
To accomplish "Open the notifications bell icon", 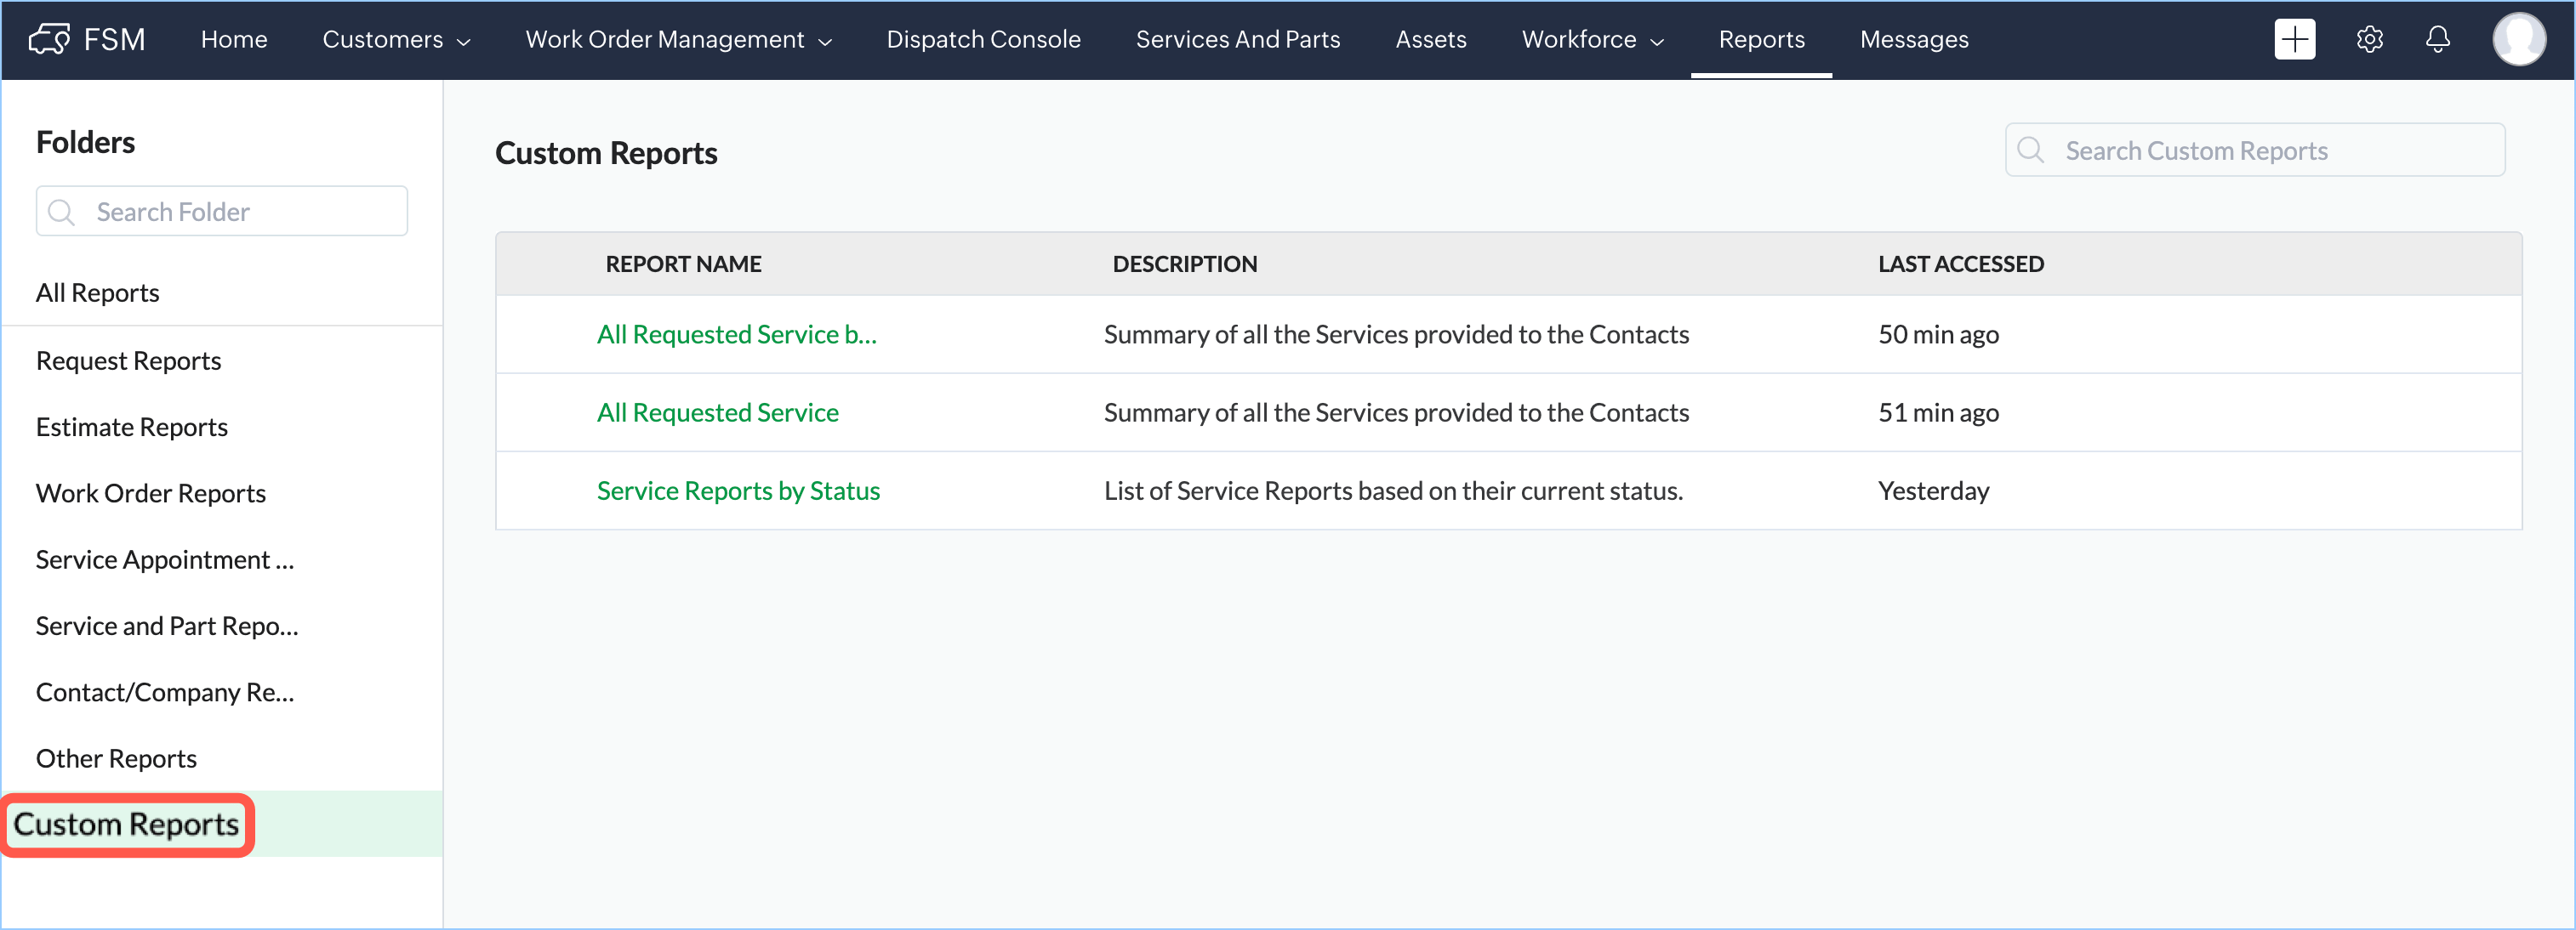I will pyautogui.click(x=2437, y=39).
